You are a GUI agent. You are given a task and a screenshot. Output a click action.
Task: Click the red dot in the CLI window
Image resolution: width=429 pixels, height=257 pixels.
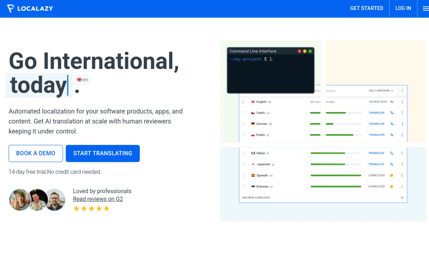(x=299, y=51)
